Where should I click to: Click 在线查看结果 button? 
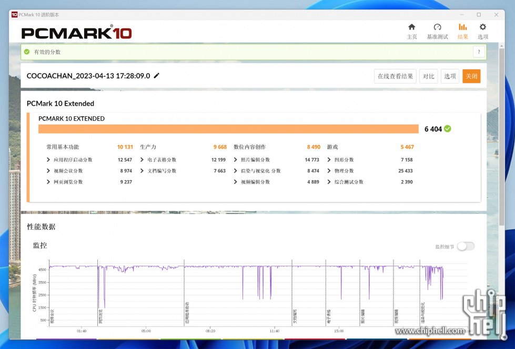tap(395, 76)
